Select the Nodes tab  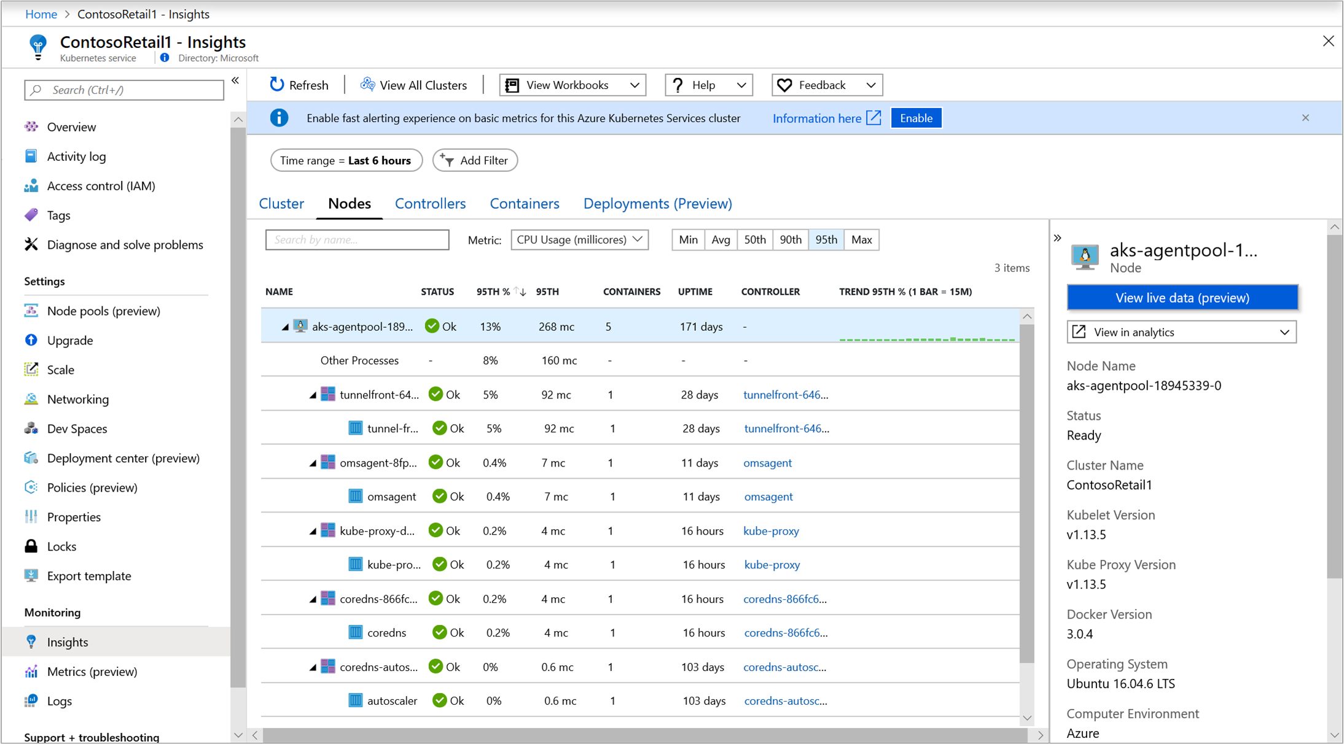(x=349, y=203)
